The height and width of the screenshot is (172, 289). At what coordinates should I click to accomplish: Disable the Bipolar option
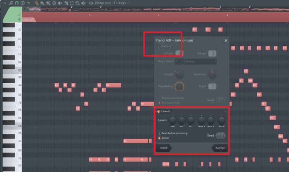click(159, 138)
